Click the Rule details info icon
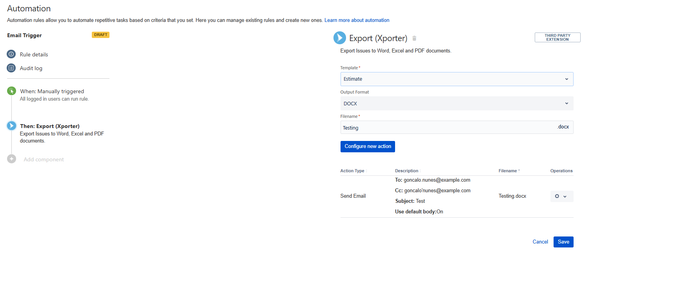Image resolution: width=685 pixels, height=305 pixels. (11, 54)
